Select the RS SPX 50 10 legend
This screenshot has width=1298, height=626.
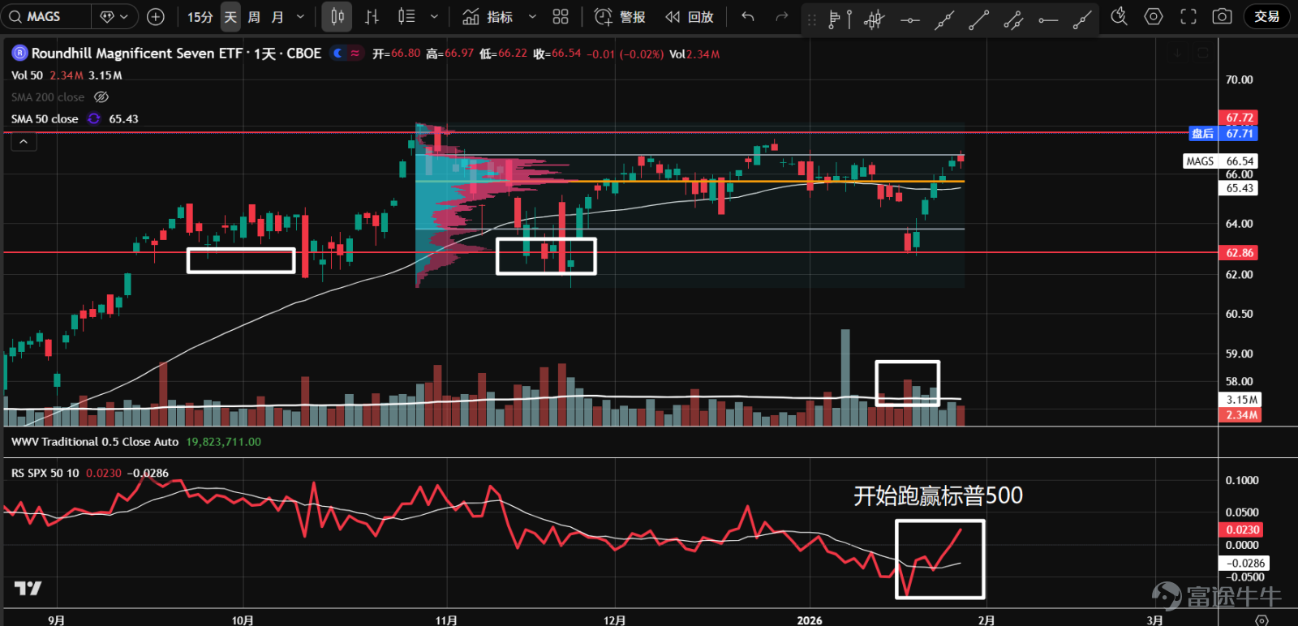45,473
